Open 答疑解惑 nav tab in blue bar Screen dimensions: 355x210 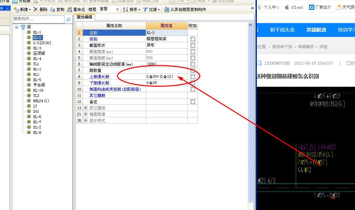pos(316,30)
